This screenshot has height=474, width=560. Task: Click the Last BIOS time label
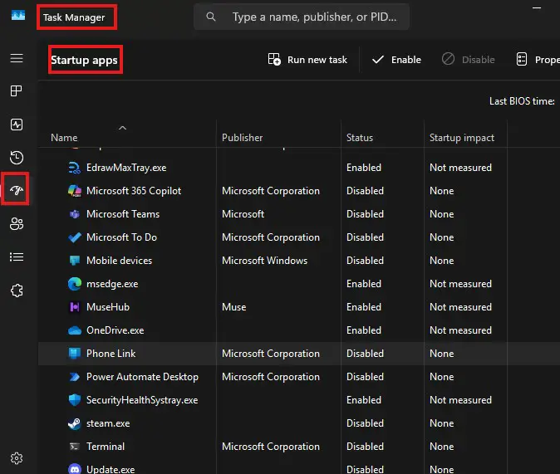(x=522, y=101)
